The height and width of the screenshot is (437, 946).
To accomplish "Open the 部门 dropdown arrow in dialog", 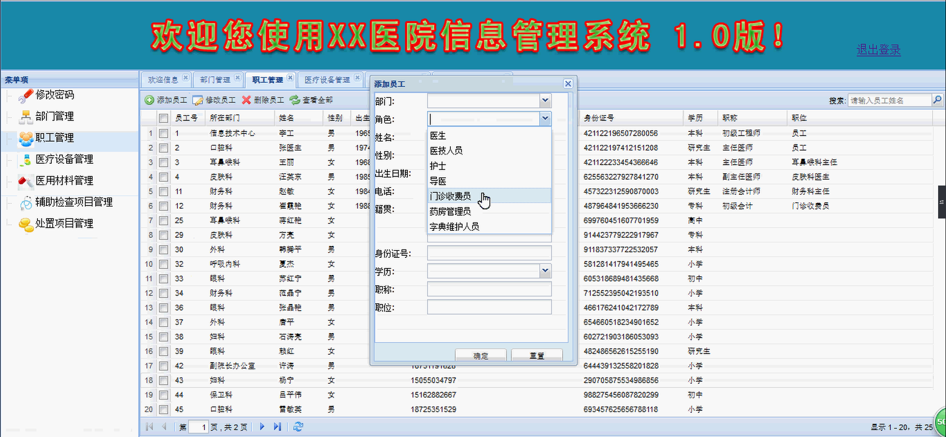I will (545, 101).
